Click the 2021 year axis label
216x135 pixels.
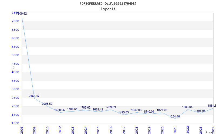[x=175, y=130]
